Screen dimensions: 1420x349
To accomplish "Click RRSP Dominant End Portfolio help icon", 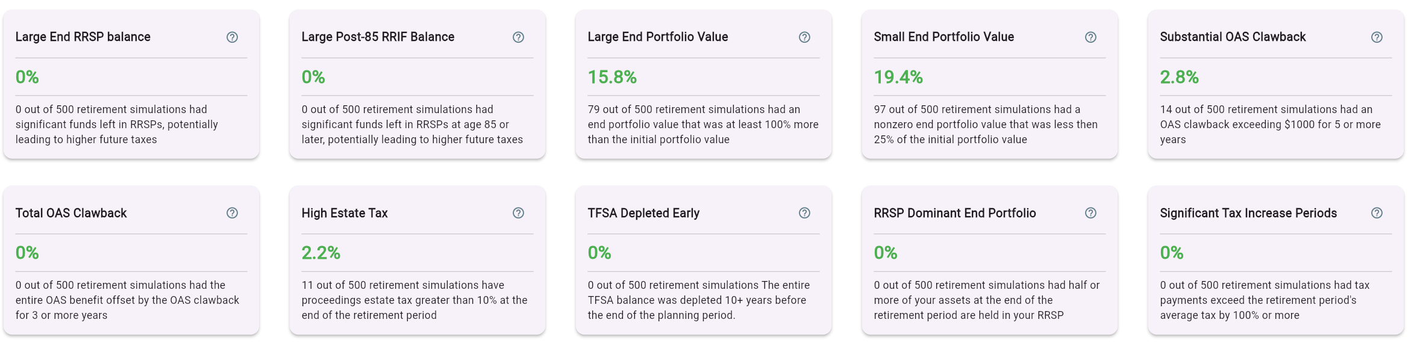I will pos(1090,213).
